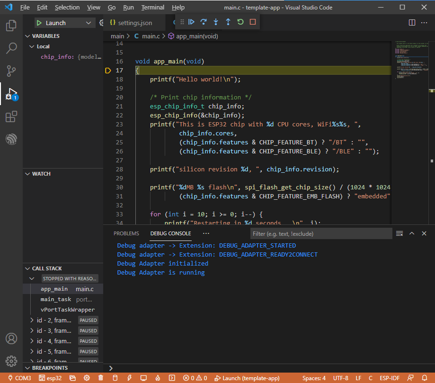Image resolution: width=435 pixels, height=383 pixels.
Task: Open the Terminal menu
Action: 152,8
